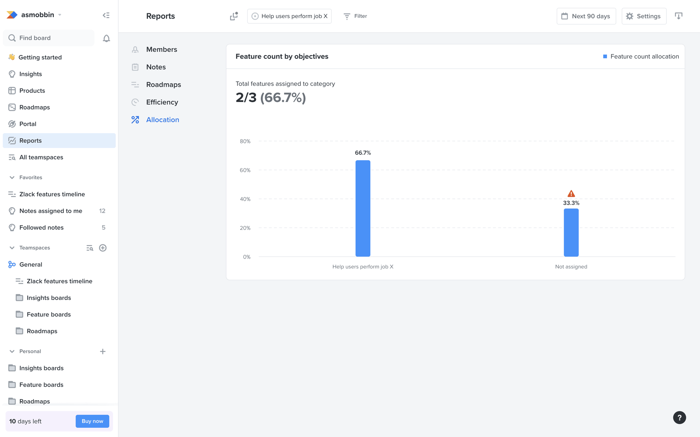Image resolution: width=700 pixels, height=437 pixels.
Task: Open Zlack features timeline under General
Action: coord(59,281)
